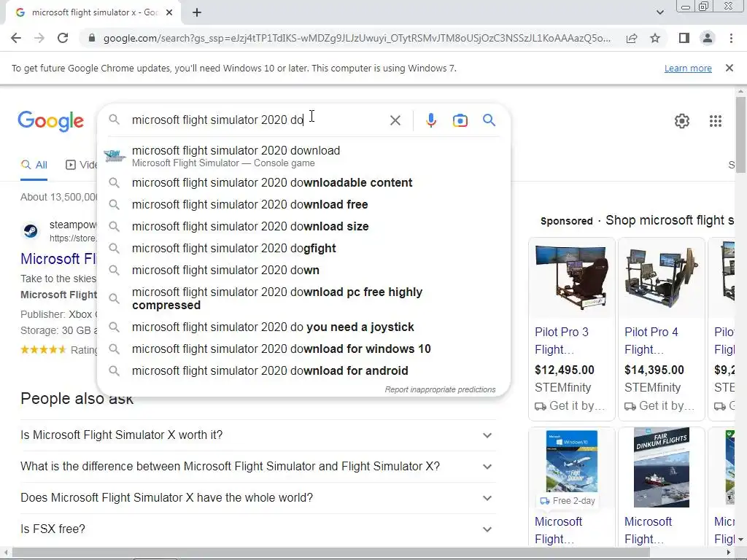
Task: Open the Google apps grid
Action: [x=715, y=121]
